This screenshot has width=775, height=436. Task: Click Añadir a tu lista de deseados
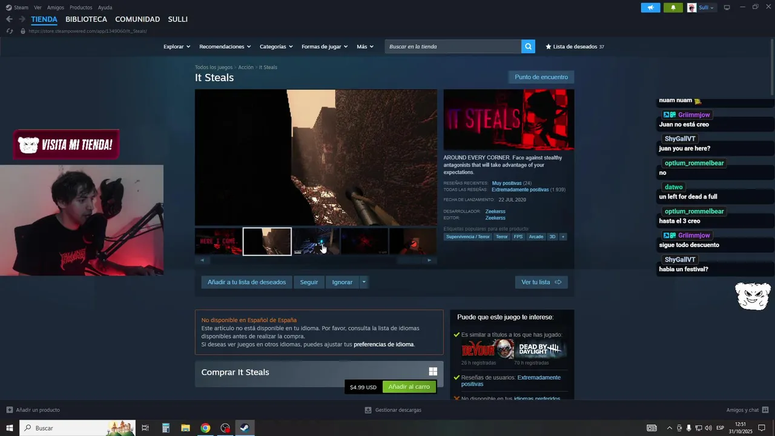point(246,282)
